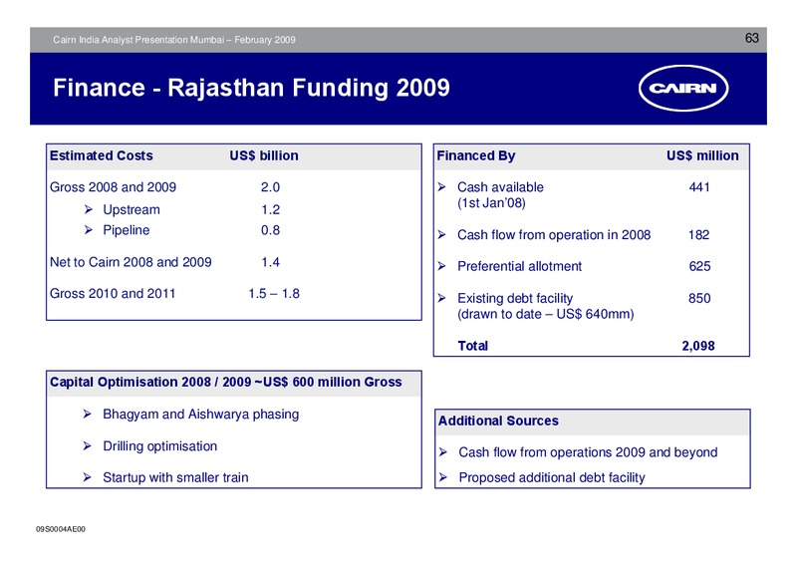The image size is (797, 563).
Task: Select 'Cash flow from operation in 2008'
Action: pyautogui.click(x=554, y=235)
